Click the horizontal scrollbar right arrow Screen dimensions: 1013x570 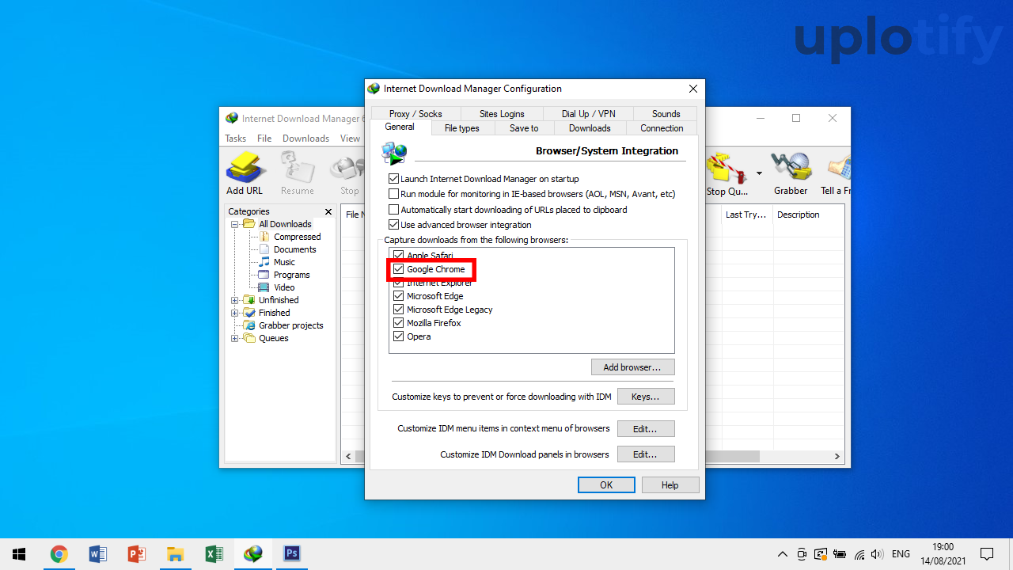[x=837, y=457]
